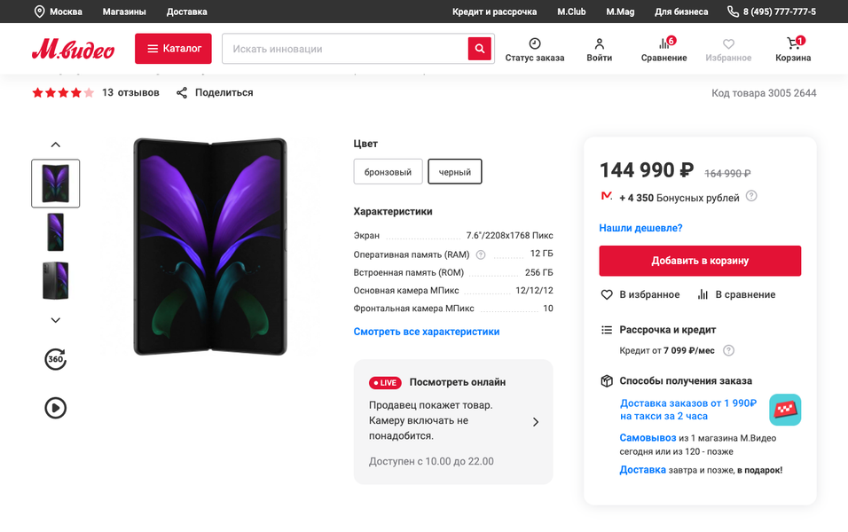Add the phone to favorites with heart
The height and width of the screenshot is (532, 848).
607,294
